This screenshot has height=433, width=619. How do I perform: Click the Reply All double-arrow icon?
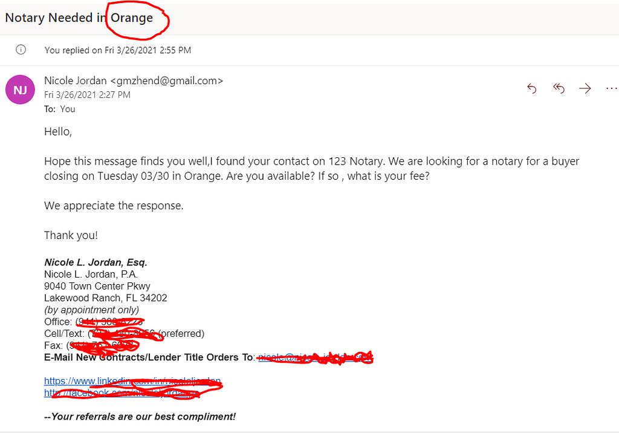(x=559, y=89)
